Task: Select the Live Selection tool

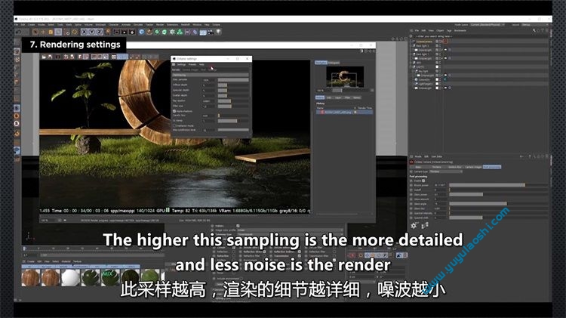Action: (x=35, y=32)
